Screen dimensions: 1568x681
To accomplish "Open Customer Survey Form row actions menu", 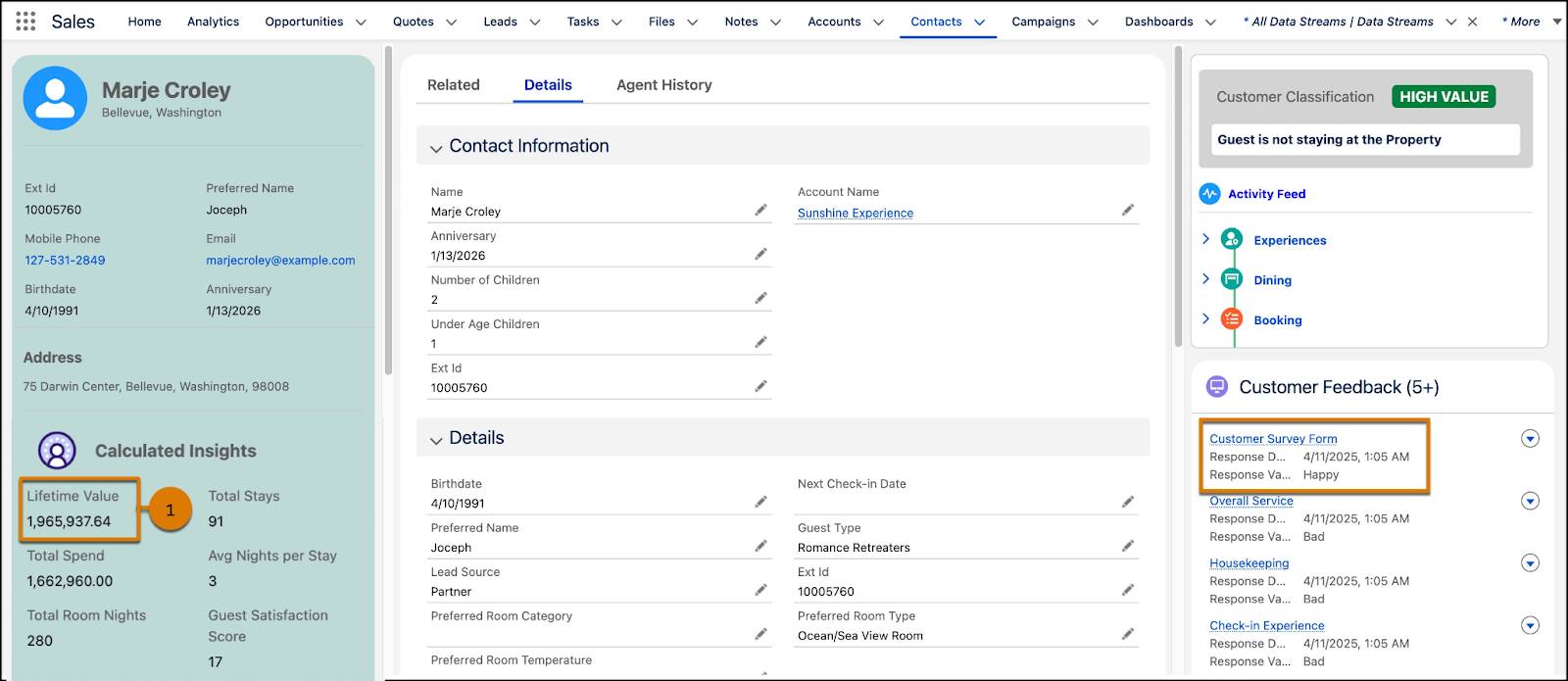I will tap(1530, 438).
